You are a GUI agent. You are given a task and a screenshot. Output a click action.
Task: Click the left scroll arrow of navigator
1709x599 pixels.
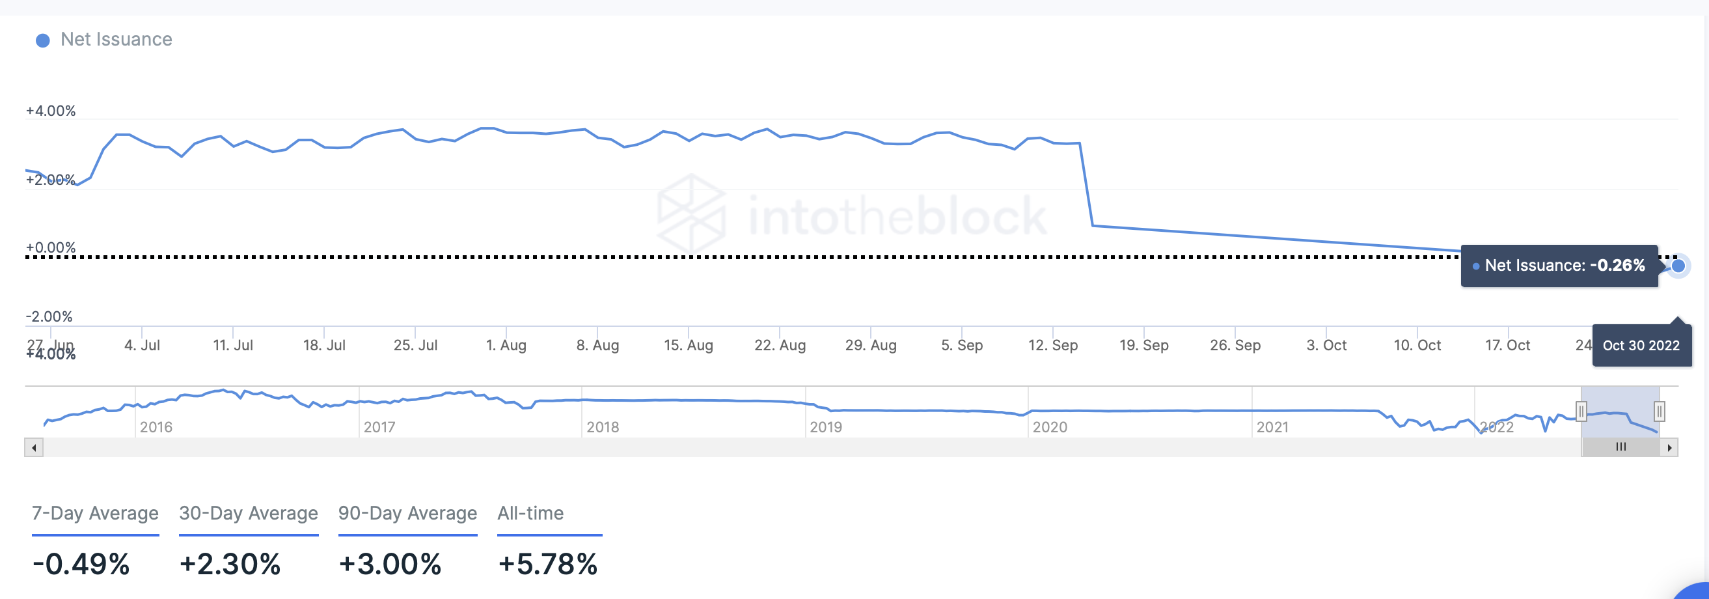click(34, 447)
